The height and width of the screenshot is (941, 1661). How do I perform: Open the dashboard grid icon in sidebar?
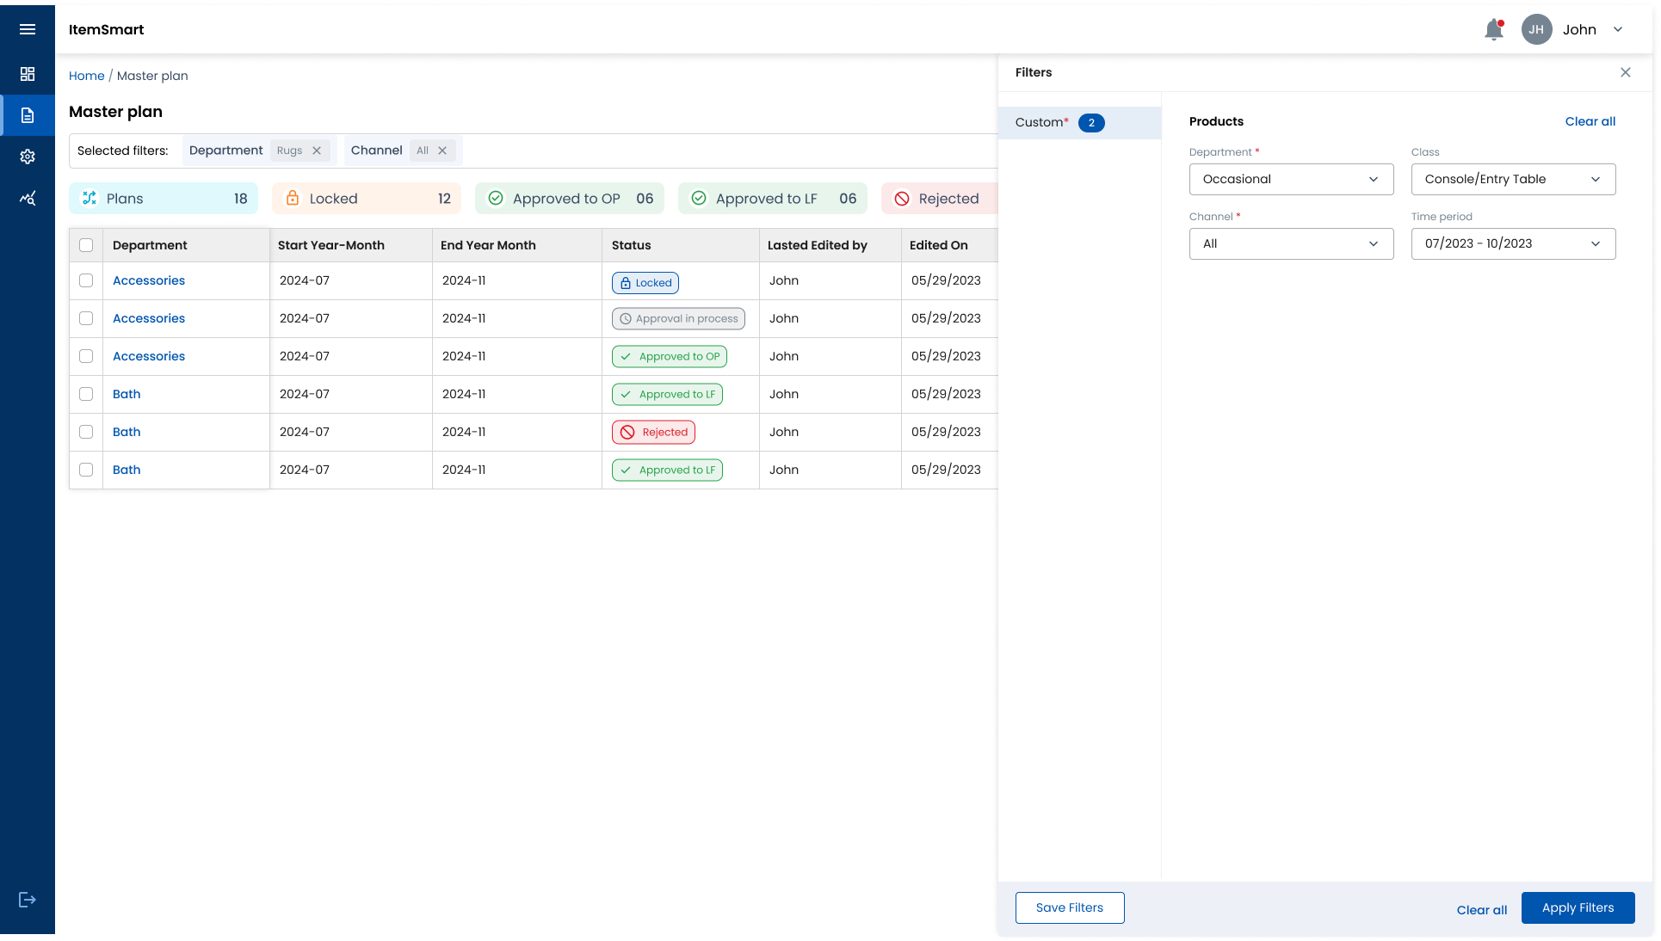tap(28, 74)
